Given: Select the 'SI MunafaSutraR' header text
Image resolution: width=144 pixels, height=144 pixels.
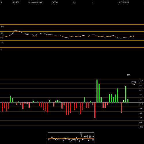Looking at the screenshot, I should click(35, 2).
